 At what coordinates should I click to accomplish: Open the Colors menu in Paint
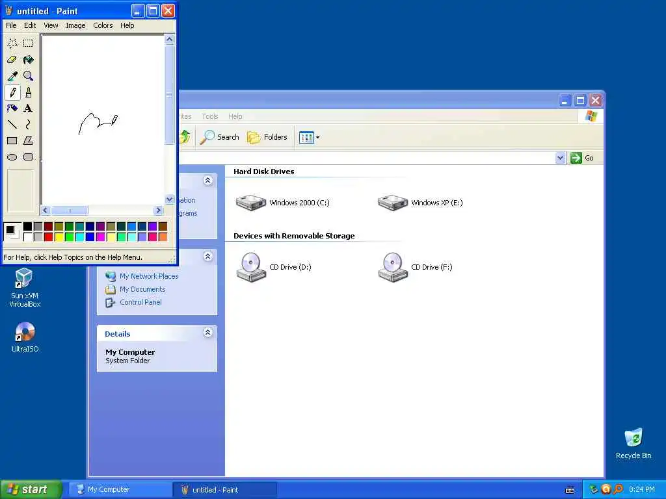pos(103,25)
